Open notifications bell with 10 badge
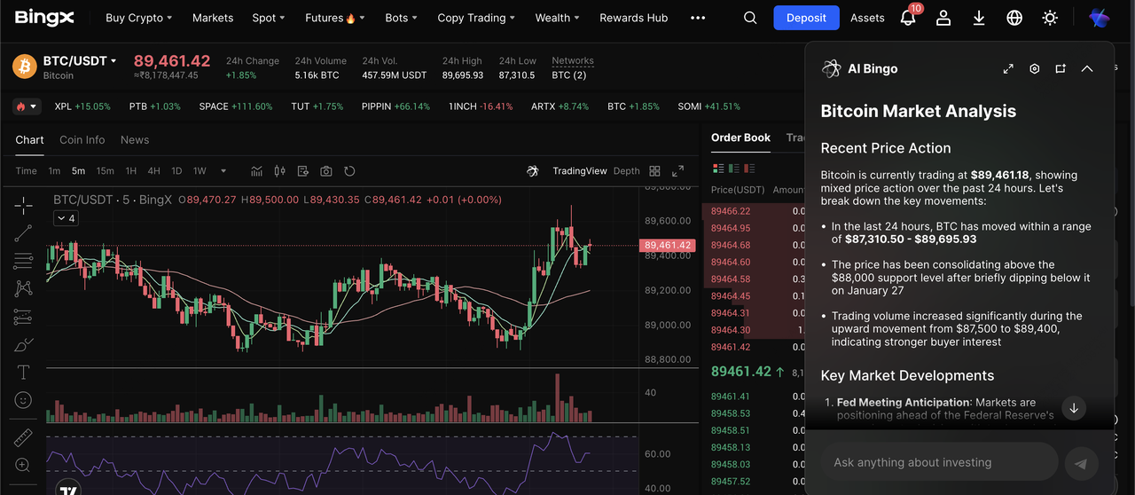The height and width of the screenshot is (495, 1135). coord(908,18)
